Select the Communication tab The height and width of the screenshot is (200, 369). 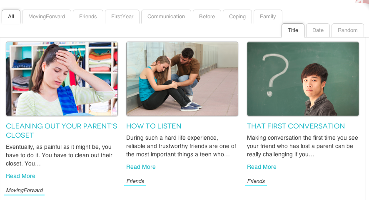(x=166, y=17)
